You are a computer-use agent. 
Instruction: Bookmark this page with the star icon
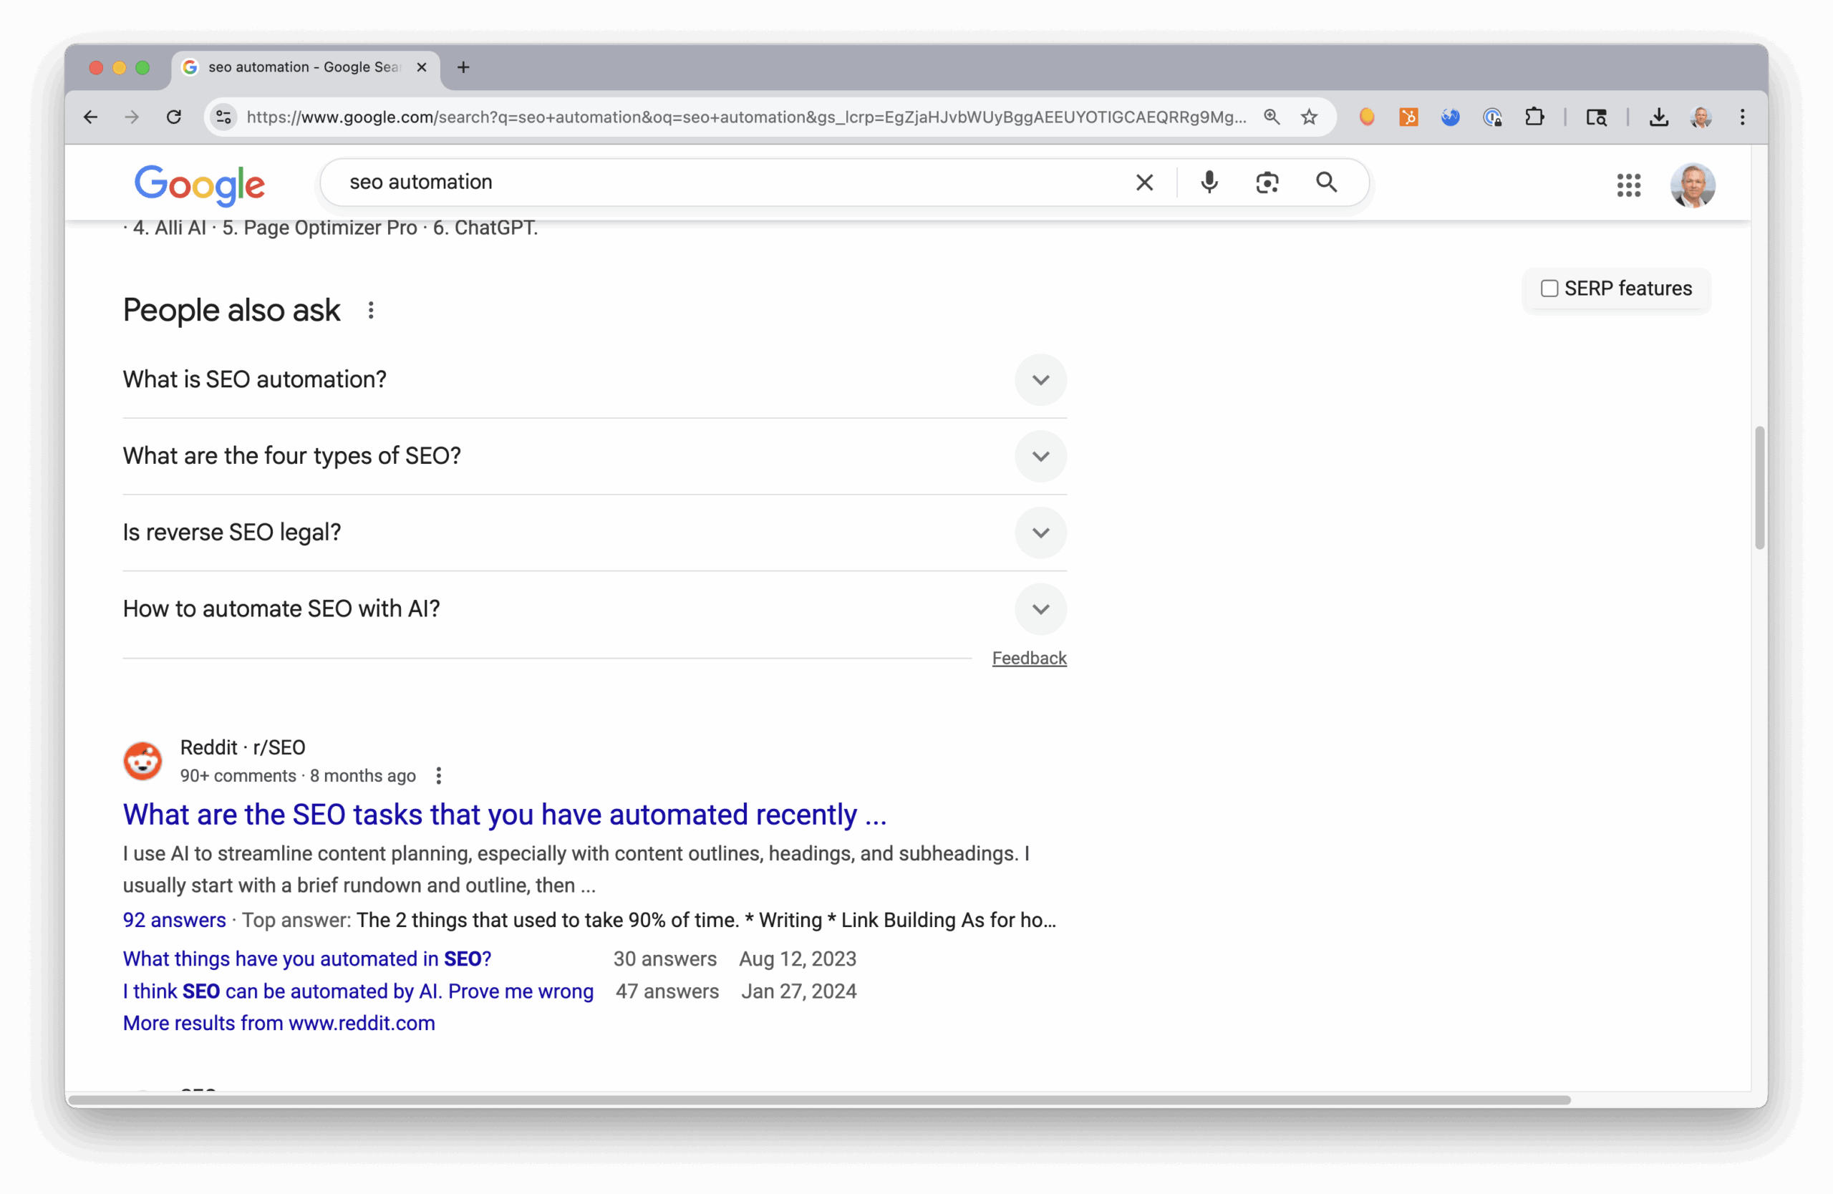pyautogui.click(x=1308, y=117)
